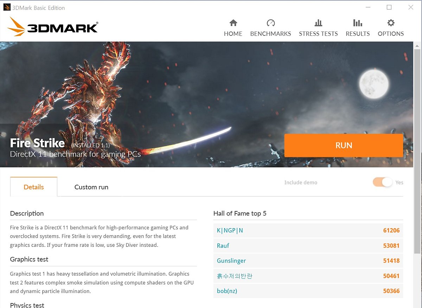Screen dimensions: 422x308
Task: Click the vertical scrollbar thumb
Action: pyautogui.click(x=417, y=152)
